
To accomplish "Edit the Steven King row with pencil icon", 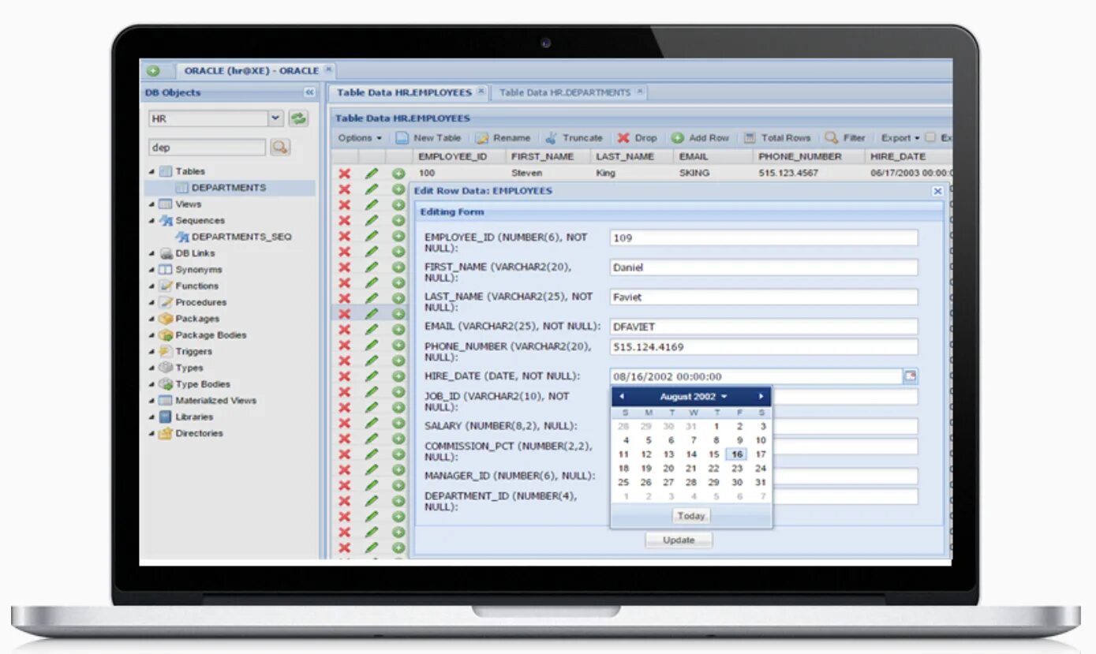I will [372, 174].
